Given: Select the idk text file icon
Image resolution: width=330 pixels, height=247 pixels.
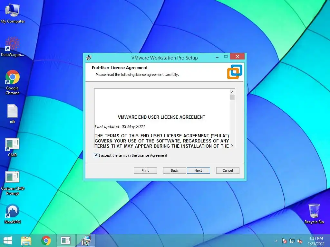Looking at the screenshot, I should [13, 114].
